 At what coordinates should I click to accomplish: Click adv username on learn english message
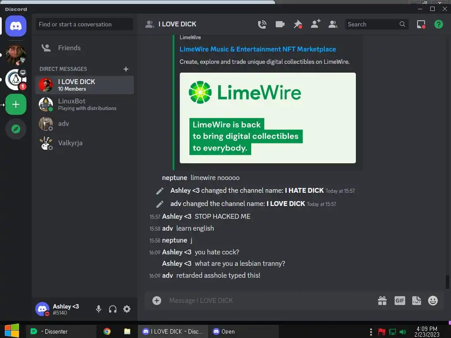(167, 228)
